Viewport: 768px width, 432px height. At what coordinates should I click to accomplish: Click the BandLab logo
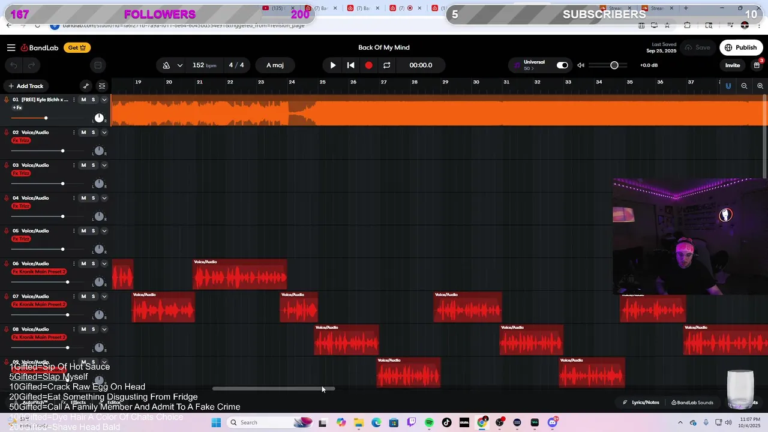pyautogui.click(x=40, y=47)
